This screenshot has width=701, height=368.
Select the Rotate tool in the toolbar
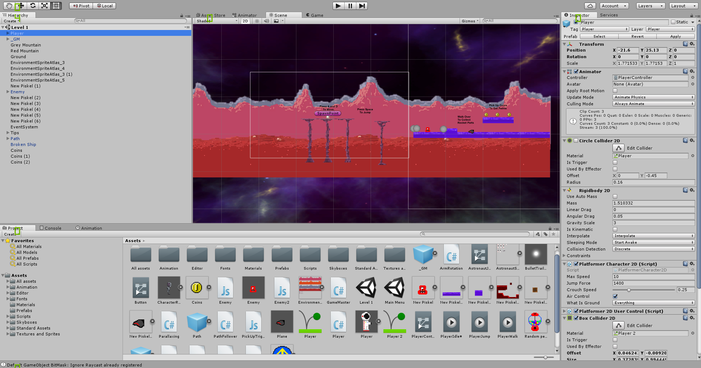coord(33,6)
